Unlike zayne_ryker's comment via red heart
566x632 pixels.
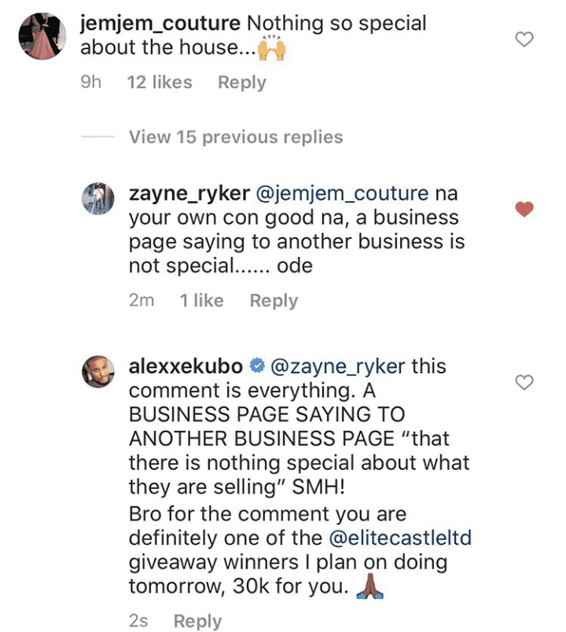pyautogui.click(x=524, y=209)
